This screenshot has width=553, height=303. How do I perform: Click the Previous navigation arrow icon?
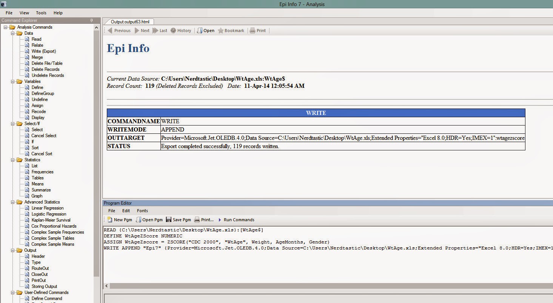110,31
